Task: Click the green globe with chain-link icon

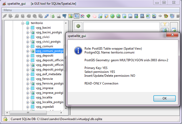Action: pos(118,16)
